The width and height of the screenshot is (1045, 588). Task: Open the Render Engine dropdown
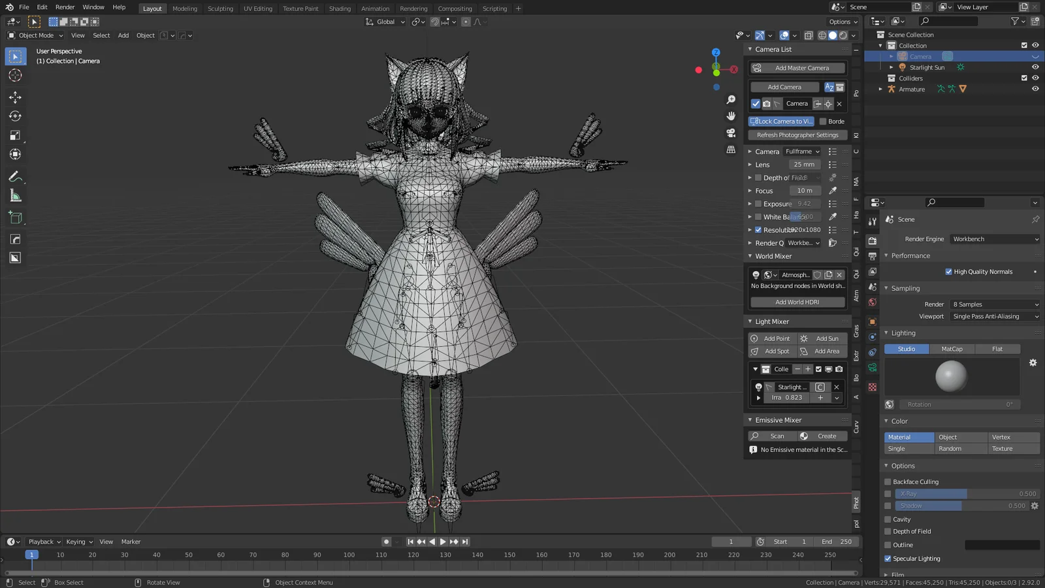pyautogui.click(x=994, y=238)
